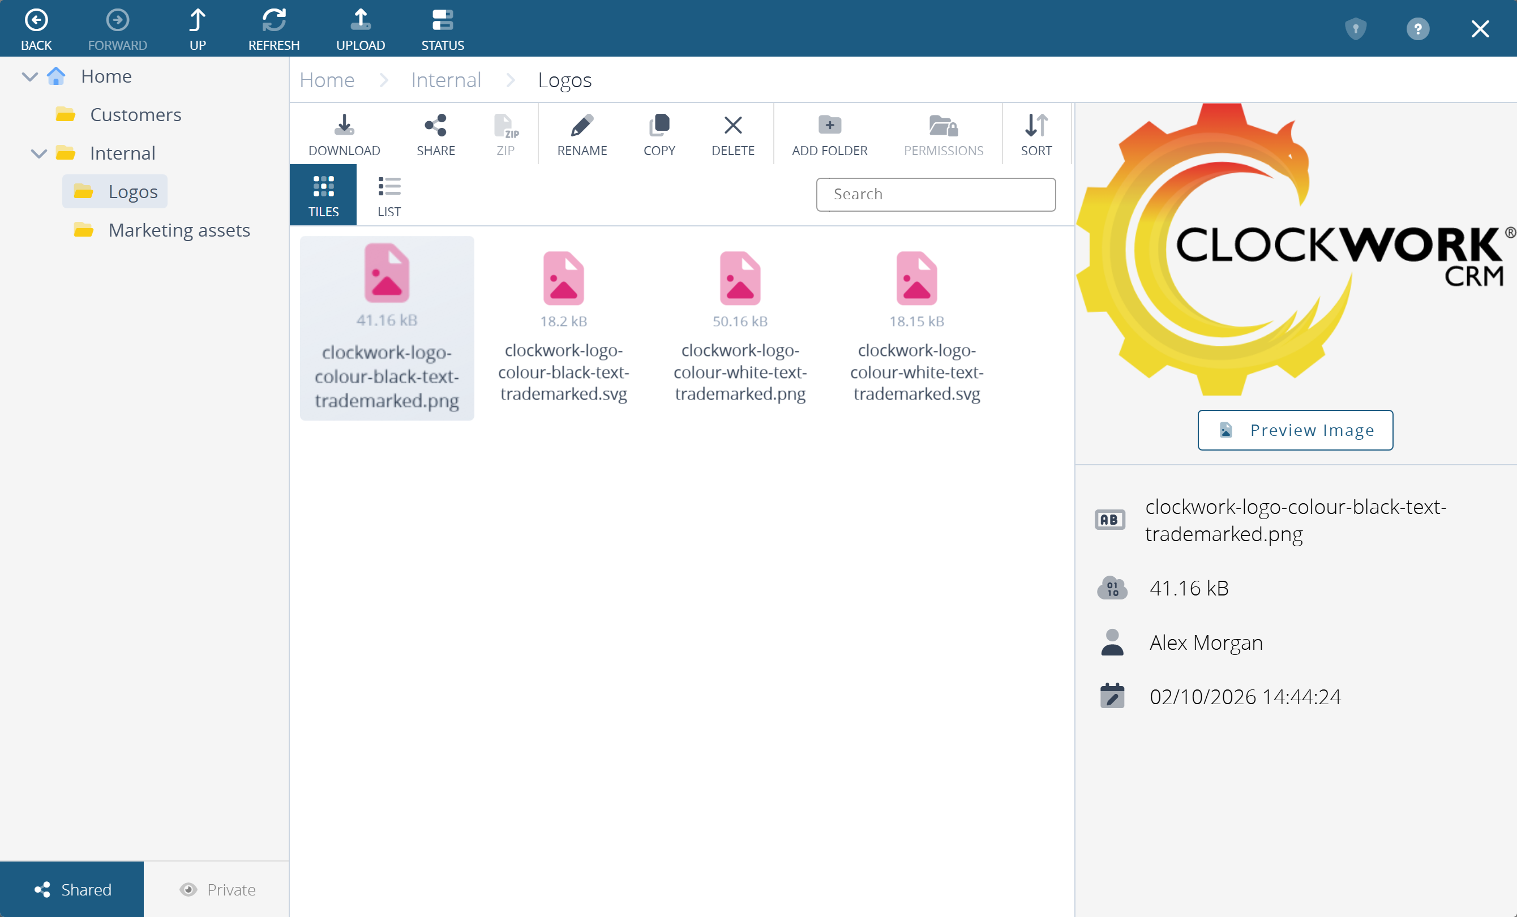Viewport: 1517px width, 917px height.
Task: Delete the selected file
Action: tap(732, 134)
